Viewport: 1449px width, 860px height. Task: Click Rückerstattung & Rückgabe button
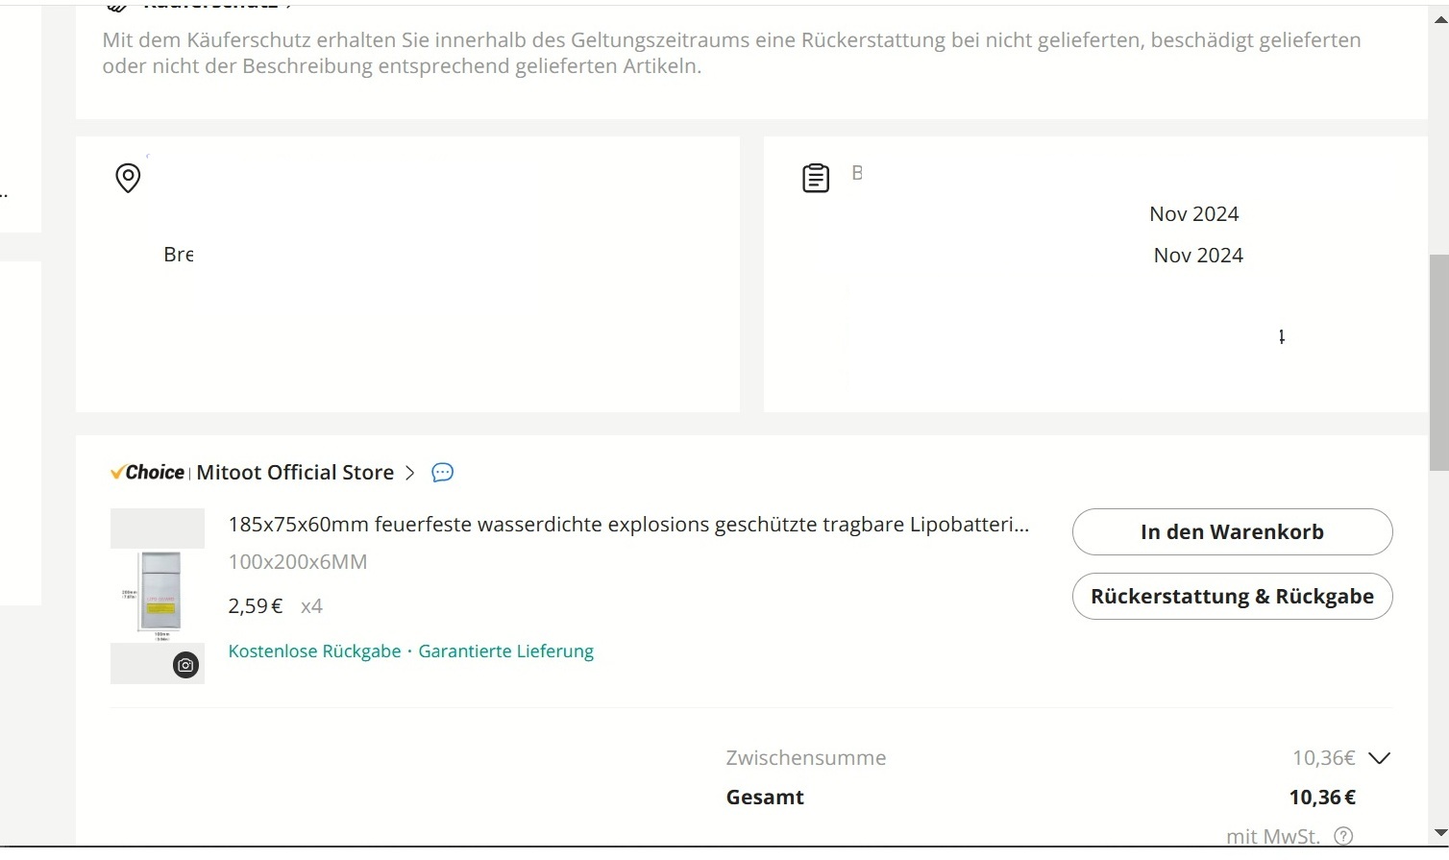click(x=1232, y=596)
